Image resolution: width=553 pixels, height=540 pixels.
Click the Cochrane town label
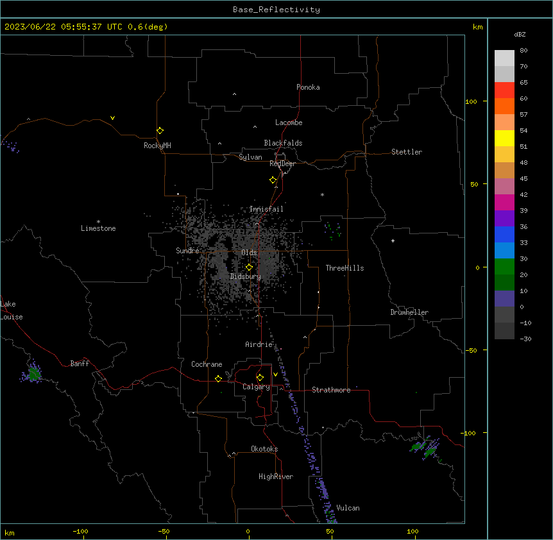pos(207,364)
